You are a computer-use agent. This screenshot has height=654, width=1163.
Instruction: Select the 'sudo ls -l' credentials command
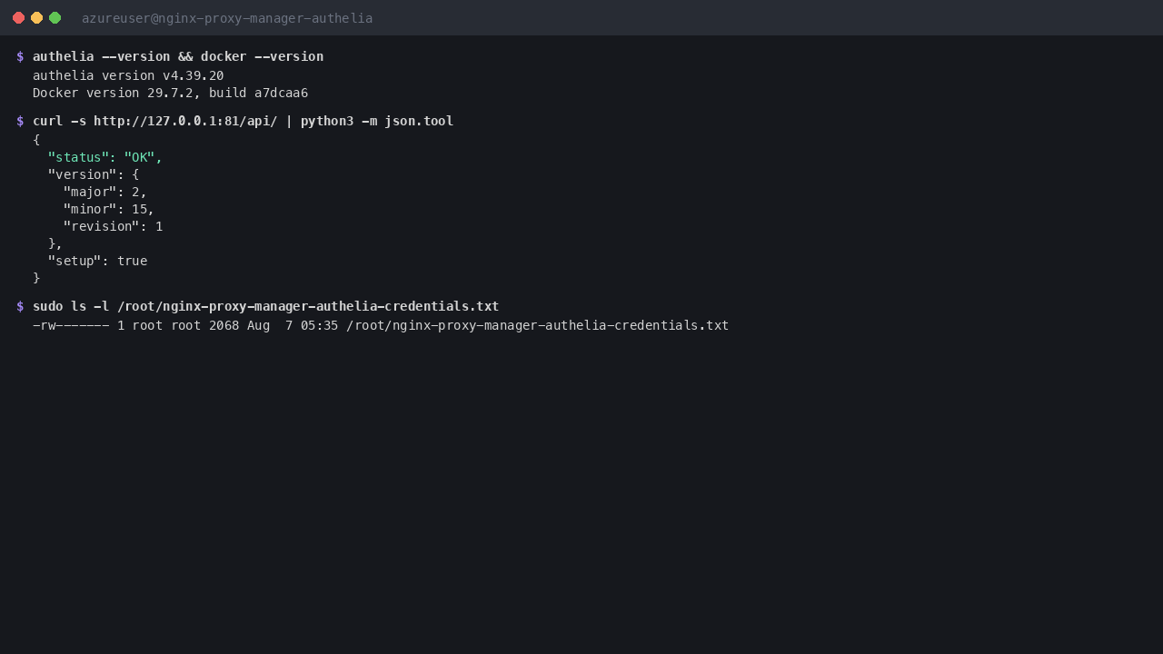point(265,306)
